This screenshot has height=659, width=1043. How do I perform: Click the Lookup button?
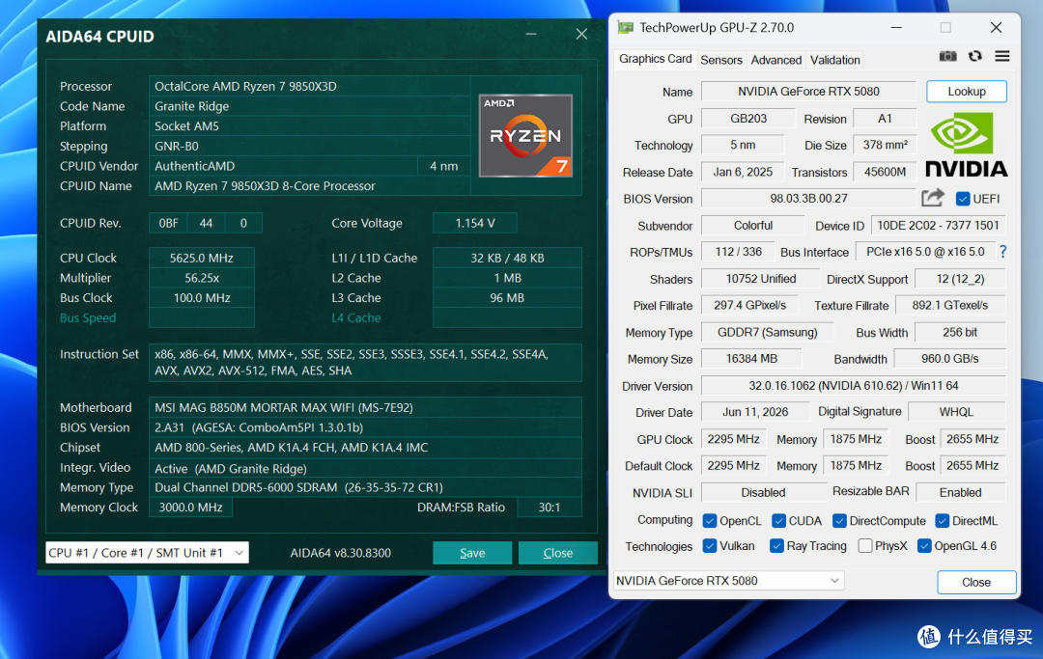pos(967,91)
